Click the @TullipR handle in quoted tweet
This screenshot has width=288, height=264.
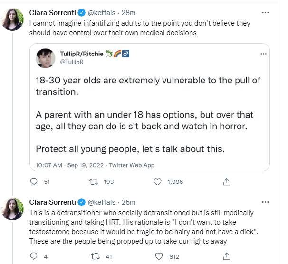pos(71,61)
